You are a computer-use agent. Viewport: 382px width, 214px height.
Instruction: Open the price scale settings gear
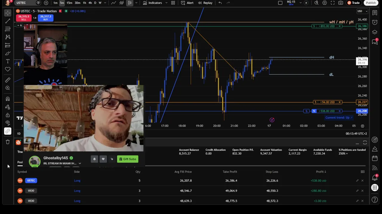(362, 126)
